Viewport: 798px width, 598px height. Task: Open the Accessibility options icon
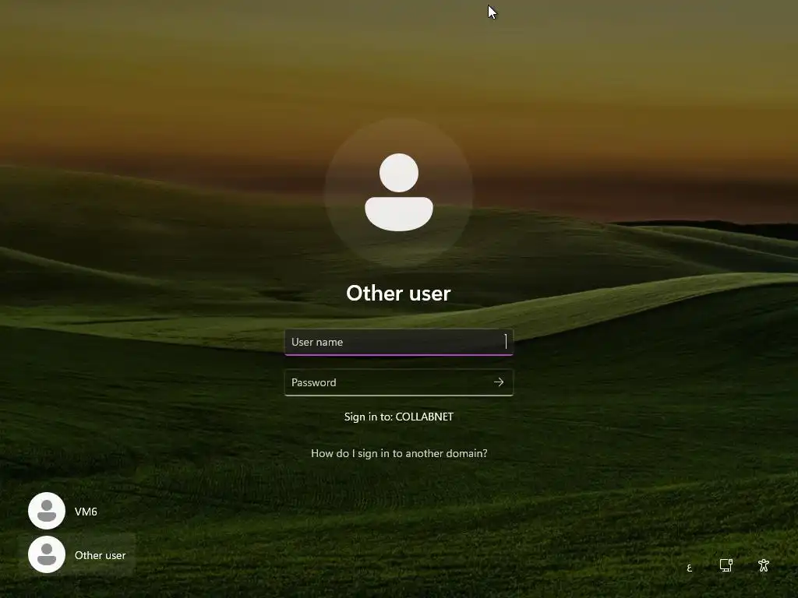(x=764, y=565)
